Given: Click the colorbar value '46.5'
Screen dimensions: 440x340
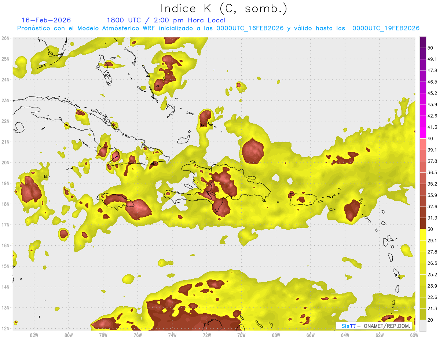Looking at the screenshot, I should 432,82.
